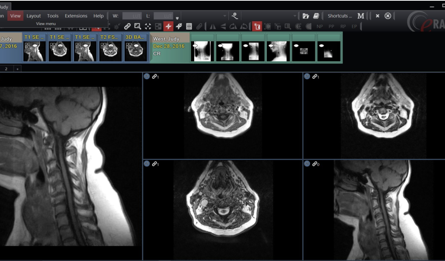
Task: Select the red text annotation tool
Action: (x=257, y=26)
